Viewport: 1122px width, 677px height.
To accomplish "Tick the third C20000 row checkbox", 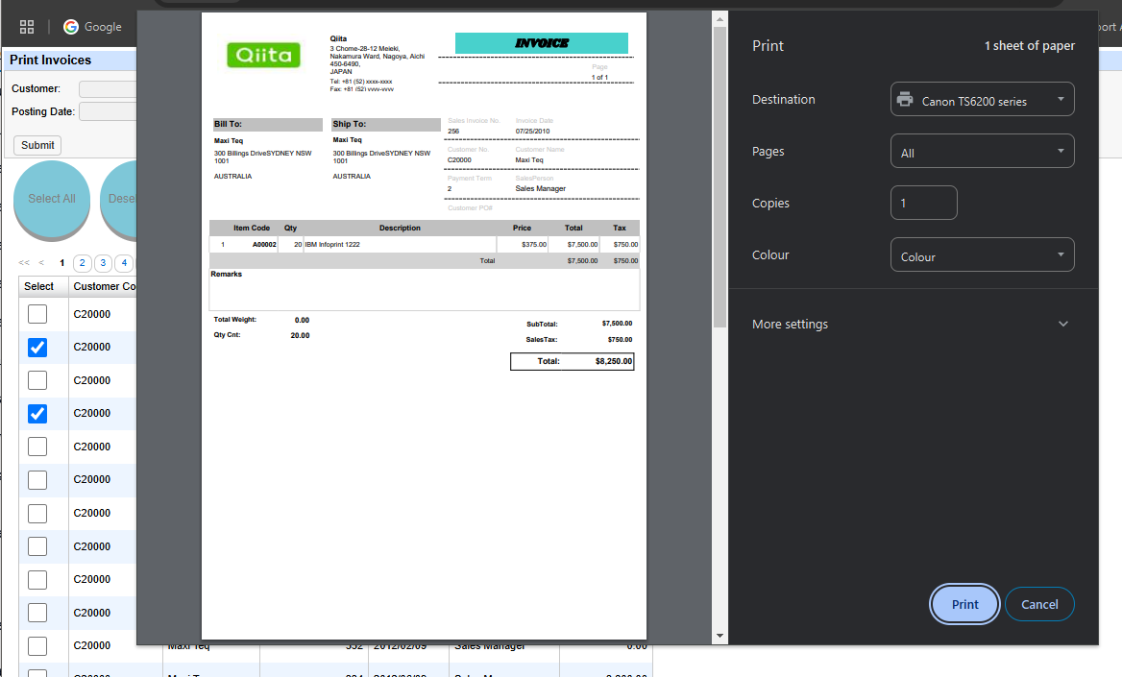I will click(37, 380).
